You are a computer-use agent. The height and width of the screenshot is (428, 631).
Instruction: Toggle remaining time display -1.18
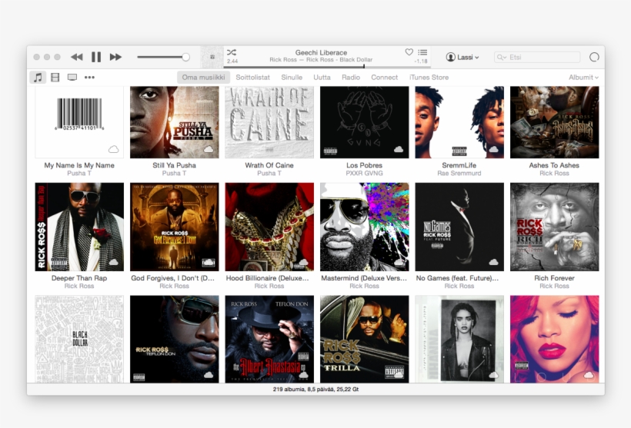(x=421, y=61)
